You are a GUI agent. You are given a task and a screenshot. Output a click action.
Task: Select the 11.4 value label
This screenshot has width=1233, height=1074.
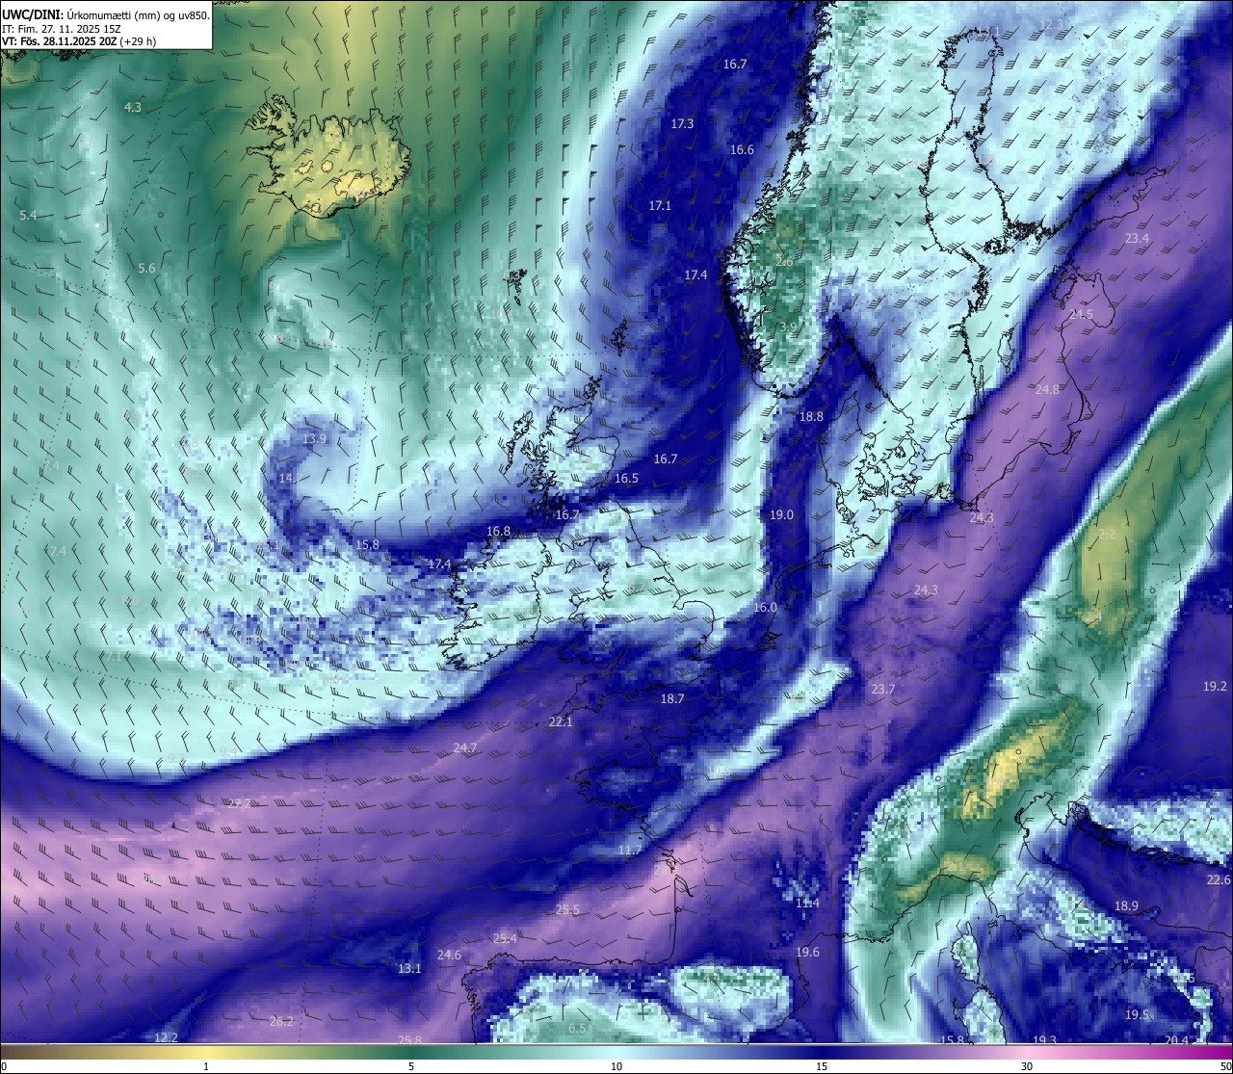[x=807, y=904]
